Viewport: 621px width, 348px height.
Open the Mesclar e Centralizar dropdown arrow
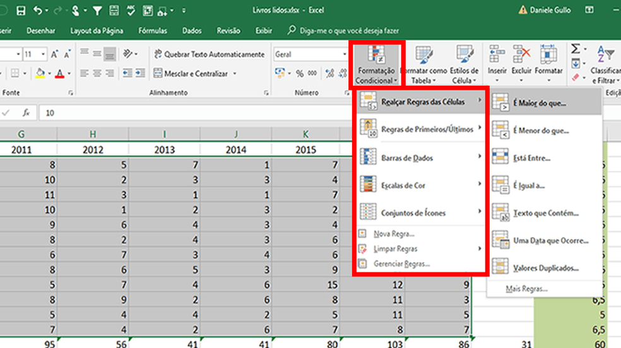pos(235,74)
